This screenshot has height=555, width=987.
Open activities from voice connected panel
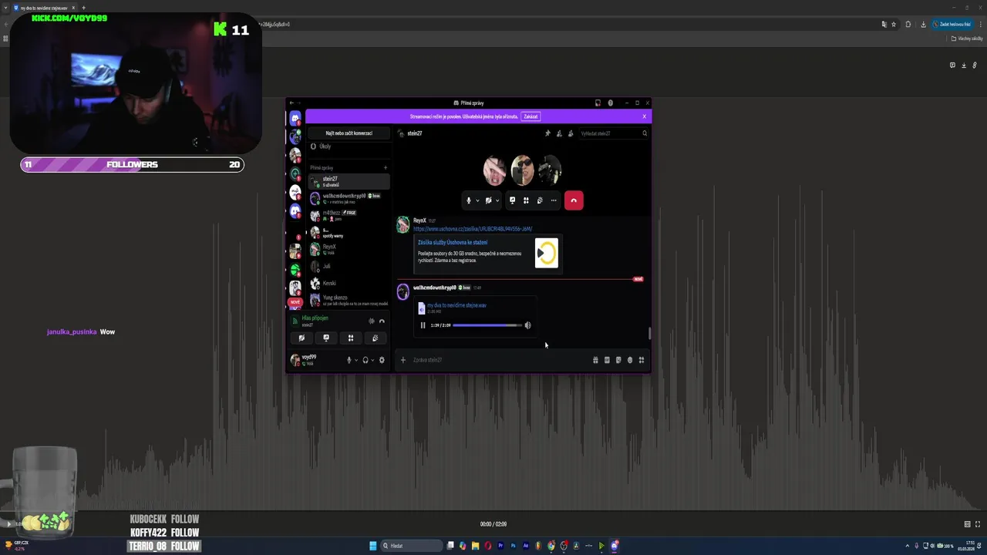point(351,338)
